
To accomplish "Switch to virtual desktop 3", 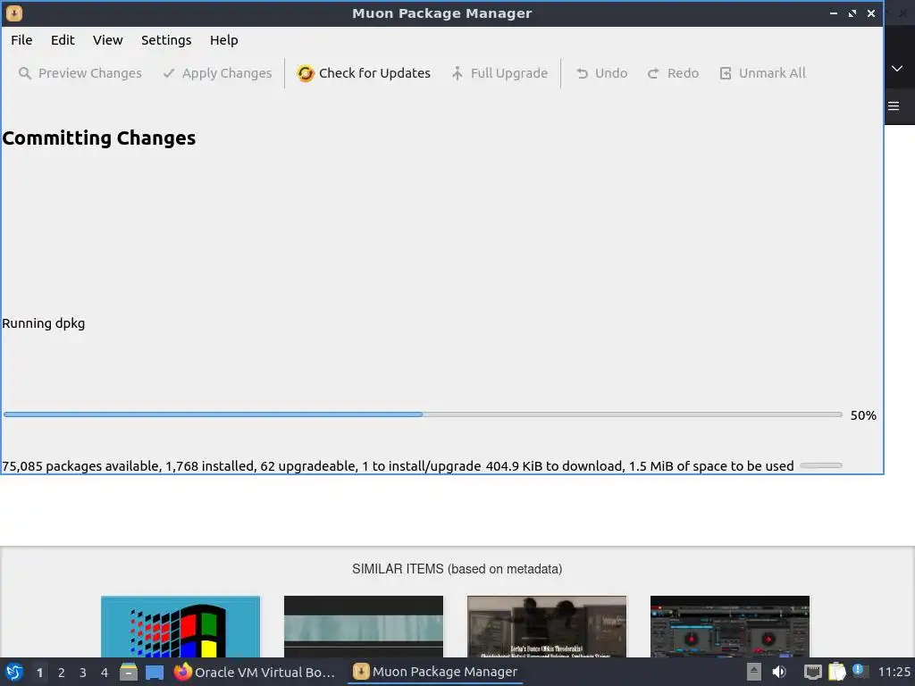I will coord(83,673).
